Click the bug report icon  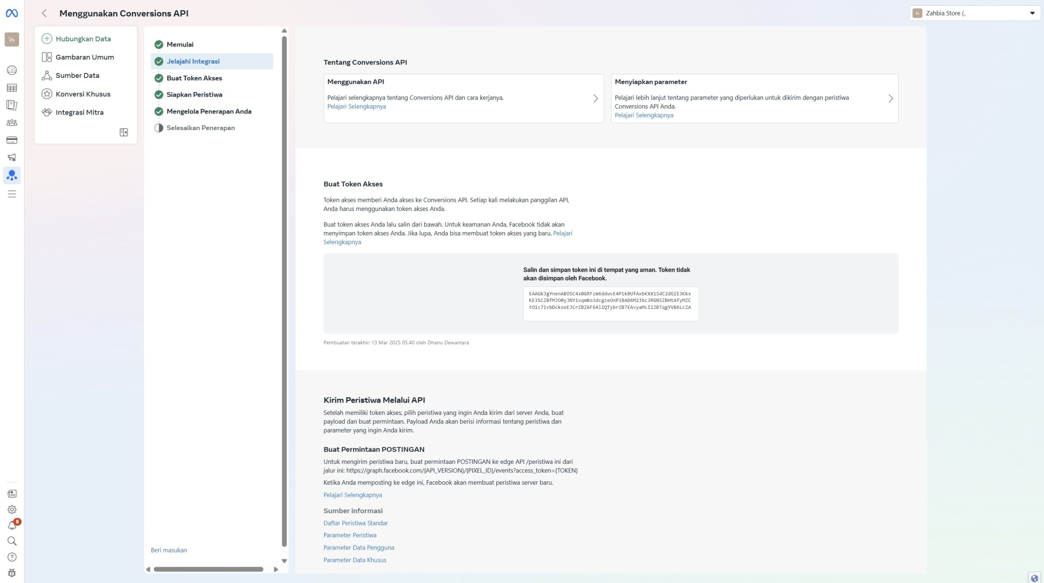(x=12, y=573)
